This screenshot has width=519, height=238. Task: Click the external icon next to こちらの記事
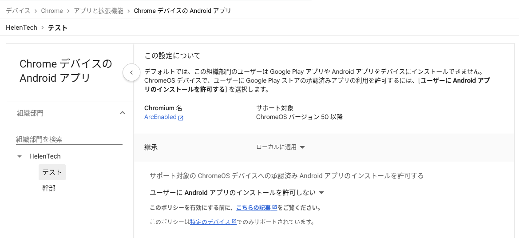click(x=274, y=207)
